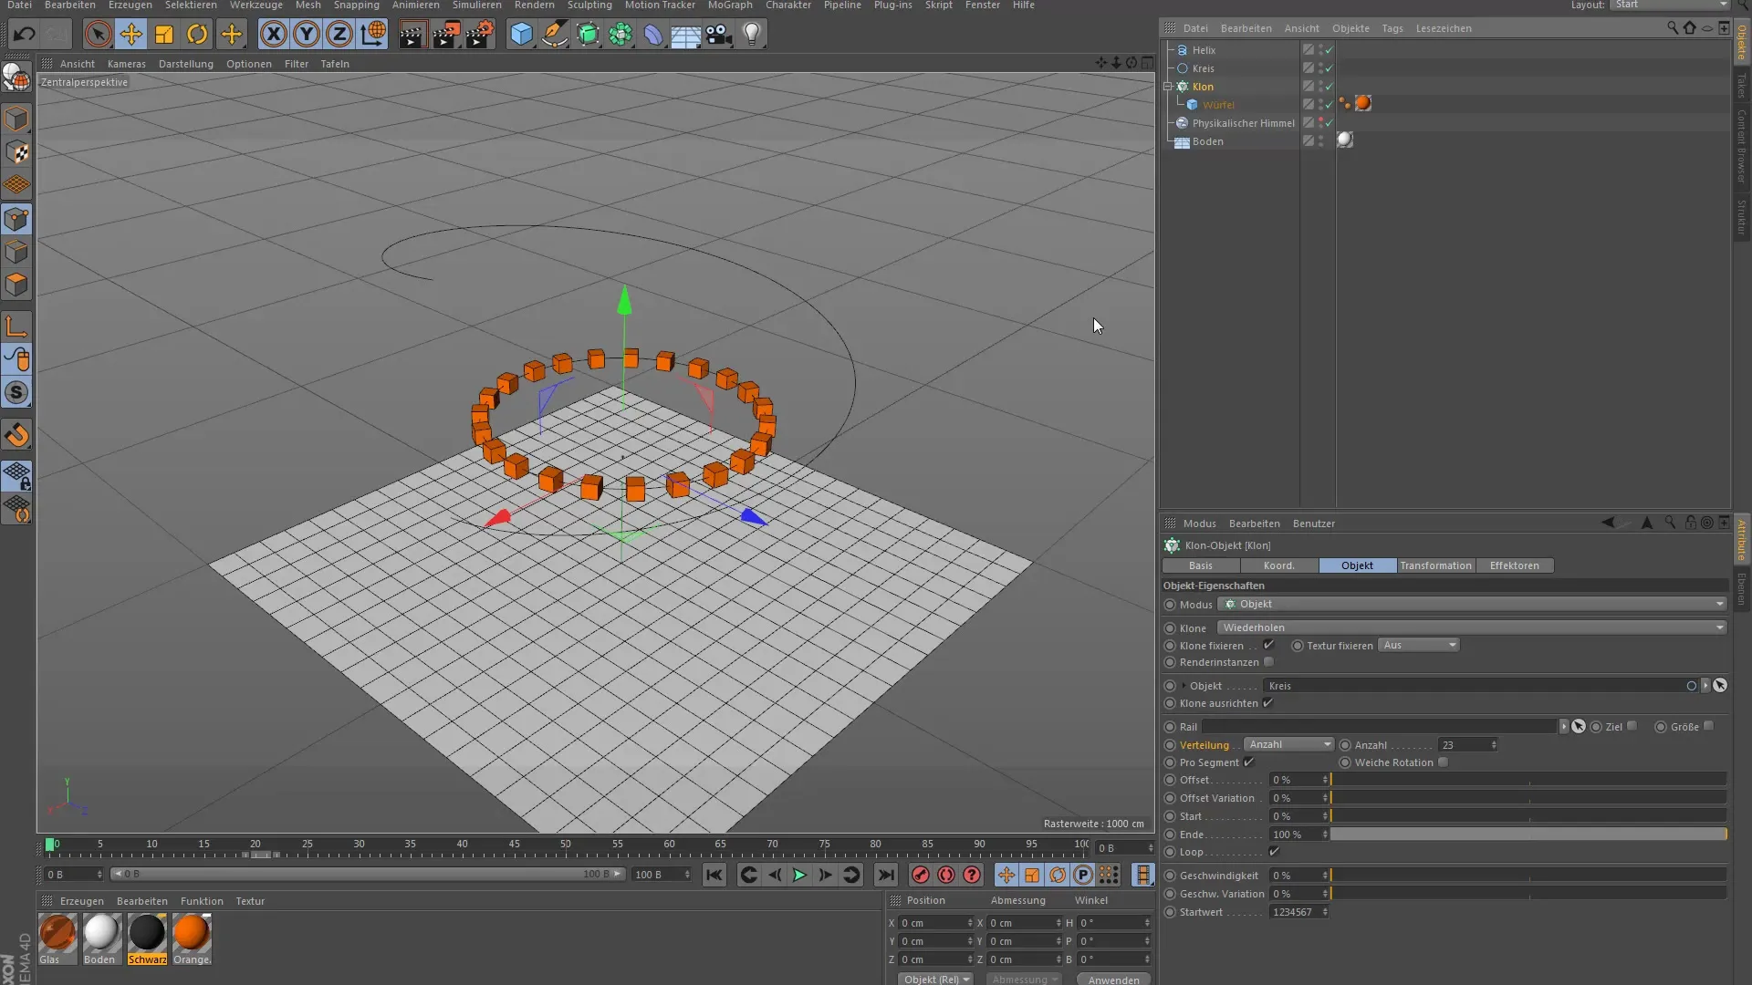Click the Undo arrow icon

point(25,35)
